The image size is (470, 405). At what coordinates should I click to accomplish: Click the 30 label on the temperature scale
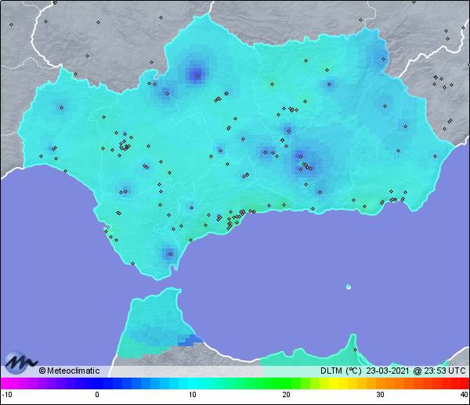380,395
